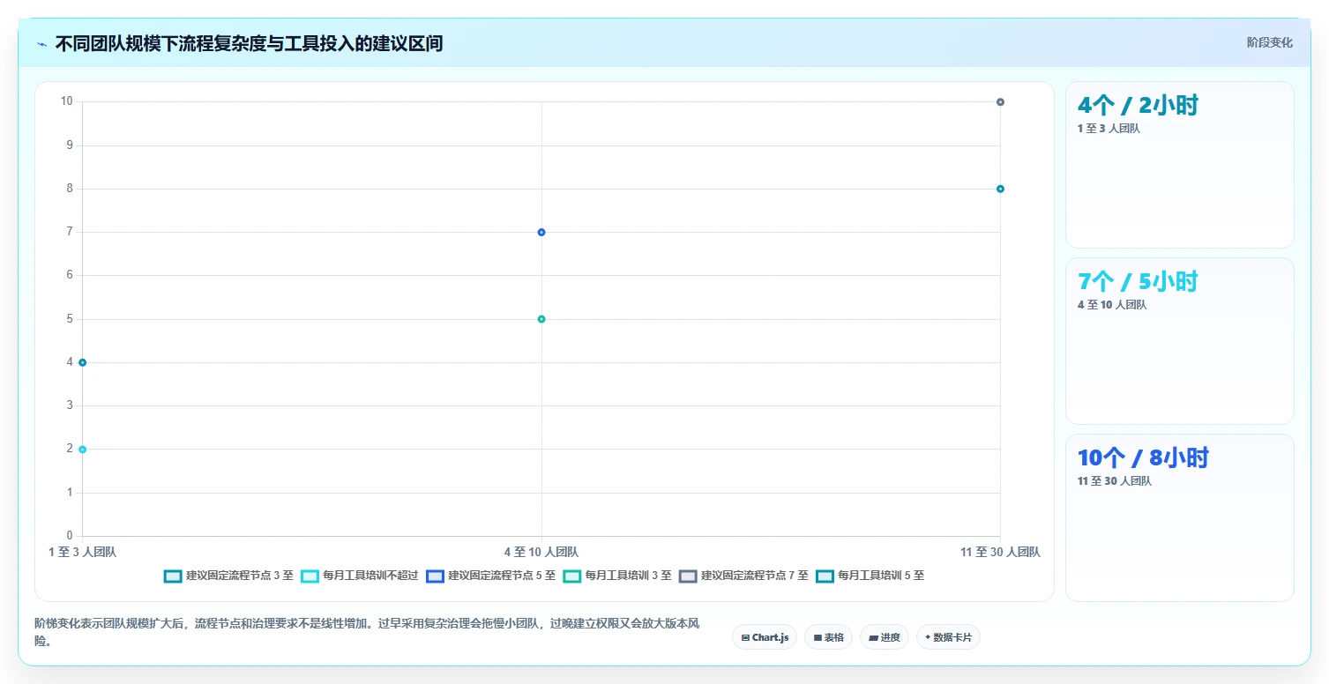The height and width of the screenshot is (684, 1329).
Task: Click the card subtitle 1 至 3 人团队
Action: [x=1109, y=129]
